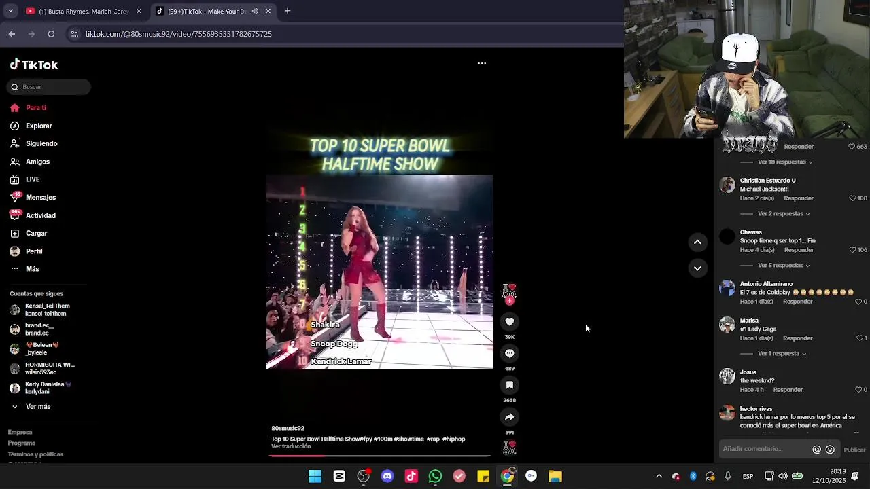Expand Ver 5 respuestas under Chewas
Viewport: 870px width, 489px height.
tap(784, 266)
